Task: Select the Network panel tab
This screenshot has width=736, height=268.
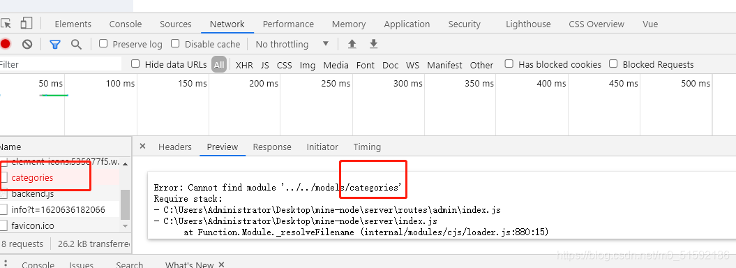Action: pos(227,24)
